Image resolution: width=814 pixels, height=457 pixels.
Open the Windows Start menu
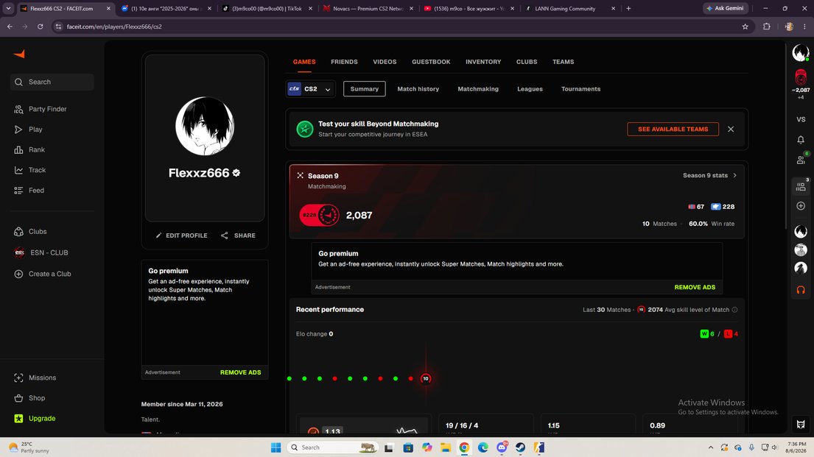276,447
